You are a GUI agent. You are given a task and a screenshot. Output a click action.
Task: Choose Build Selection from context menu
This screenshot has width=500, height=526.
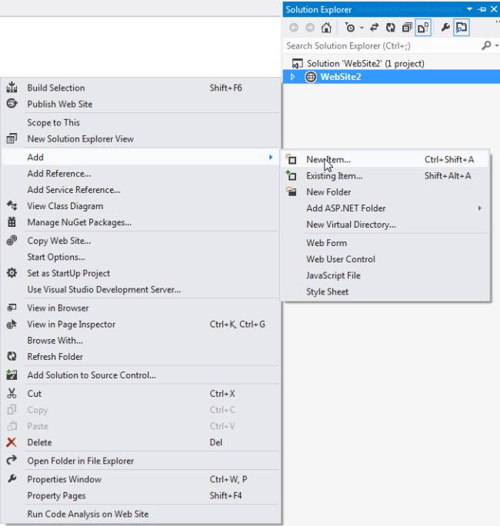(x=141, y=88)
